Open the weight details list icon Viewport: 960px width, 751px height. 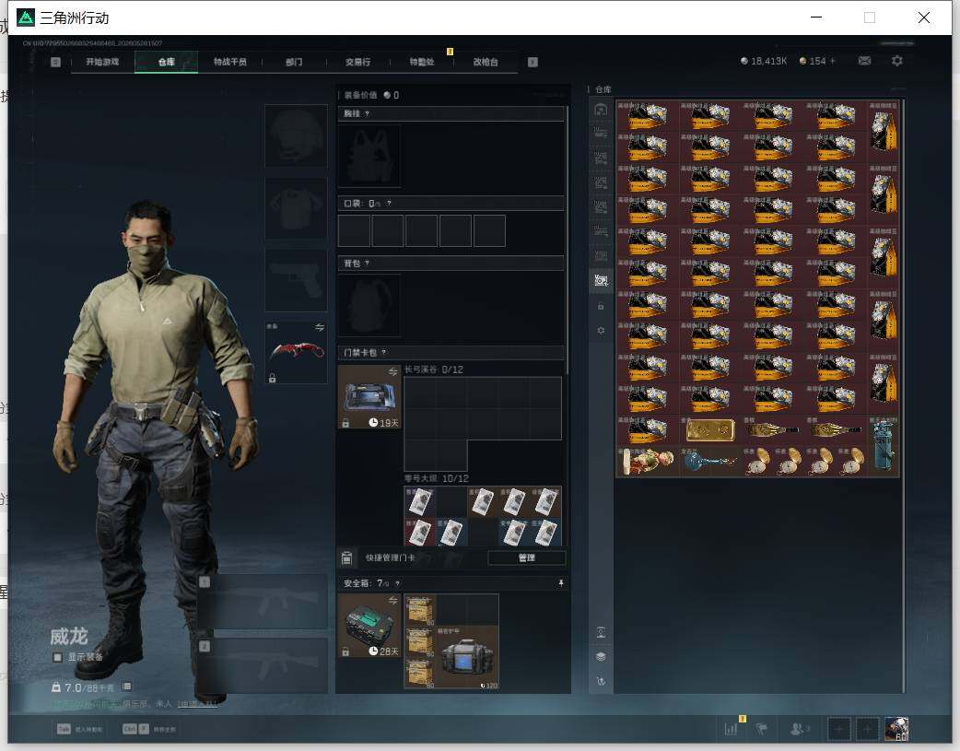126,686
